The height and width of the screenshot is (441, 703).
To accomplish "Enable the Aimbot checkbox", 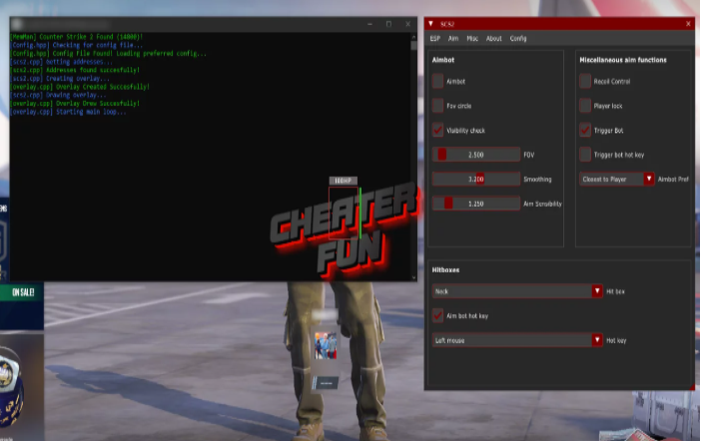I will 438,81.
